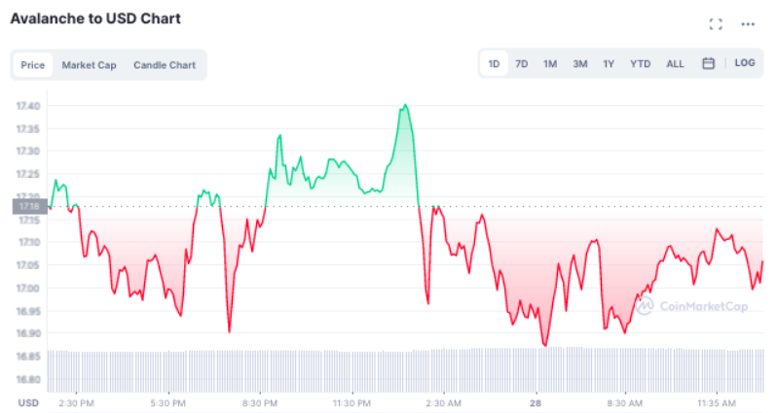The height and width of the screenshot is (413, 778).
Task: Choose the 3M time range
Action: (580, 64)
